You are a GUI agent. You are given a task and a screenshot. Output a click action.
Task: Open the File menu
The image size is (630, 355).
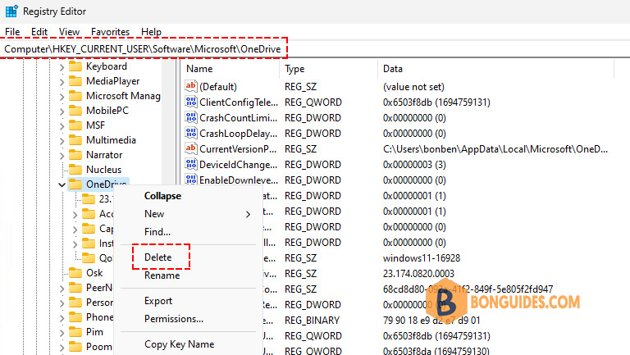point(12,32)
